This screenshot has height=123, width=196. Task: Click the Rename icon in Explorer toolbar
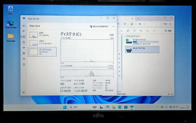click(141, 31)
